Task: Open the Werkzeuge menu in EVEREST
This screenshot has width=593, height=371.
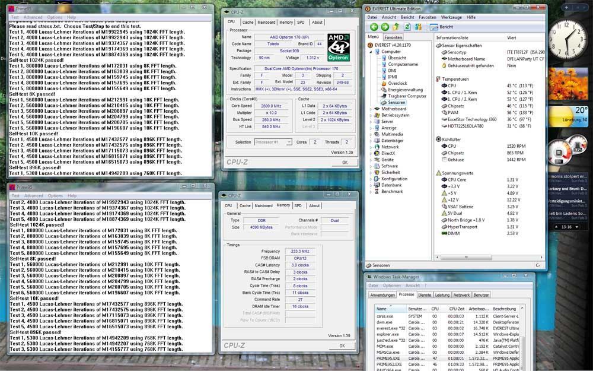Action: point(451,17)
